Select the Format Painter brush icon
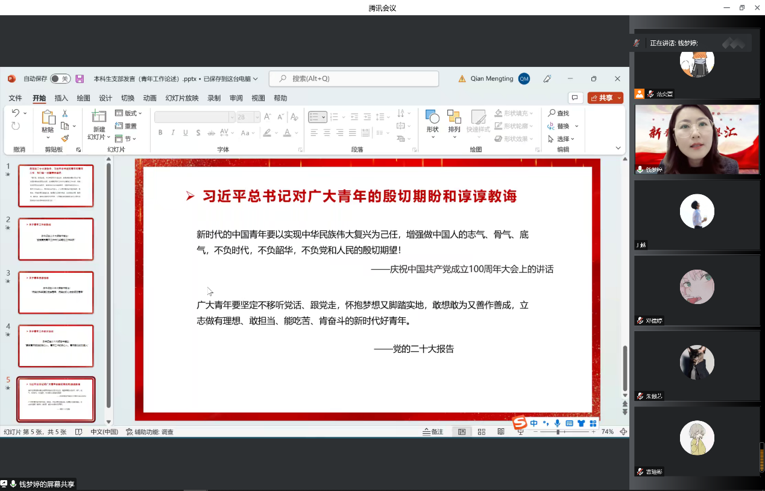Viewport: 765px width, 491px height. coord(65,138)
